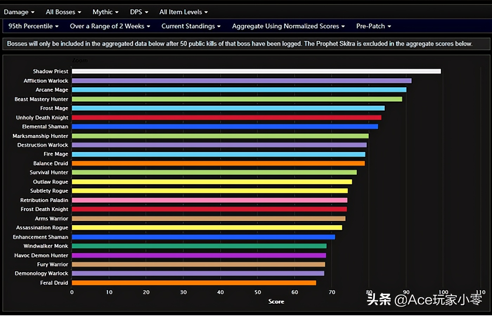Open the Pre-Patch dropdown
The width and height of the screenshot is (492, 316).
373,26
